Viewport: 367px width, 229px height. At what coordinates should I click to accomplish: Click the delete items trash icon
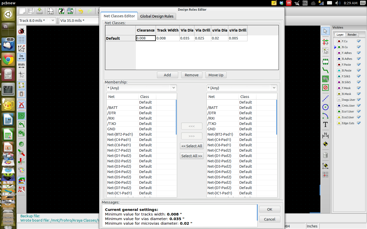click(325, 155)
